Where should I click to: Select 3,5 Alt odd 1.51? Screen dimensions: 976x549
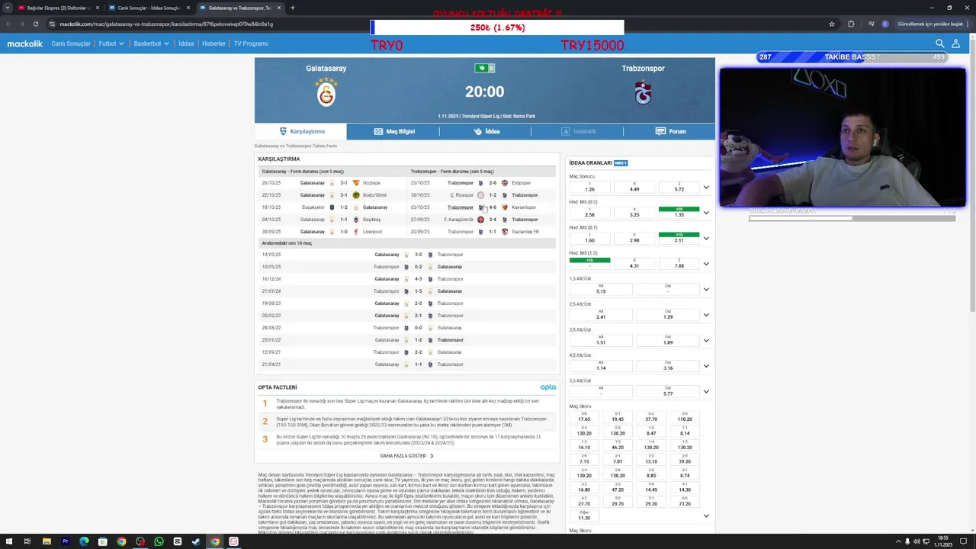point(601,341)
